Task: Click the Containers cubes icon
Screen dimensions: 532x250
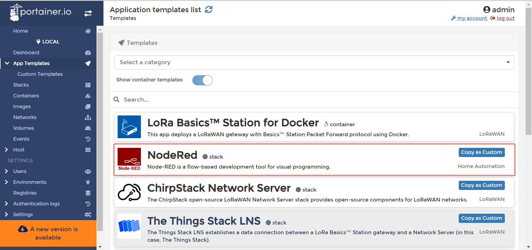Action: (88, 96)
